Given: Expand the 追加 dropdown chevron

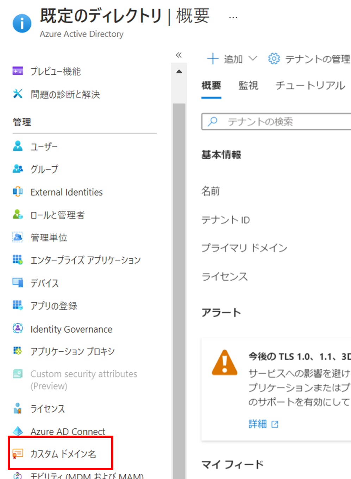Looking at the screenshot, I should (x=253, y=58).
